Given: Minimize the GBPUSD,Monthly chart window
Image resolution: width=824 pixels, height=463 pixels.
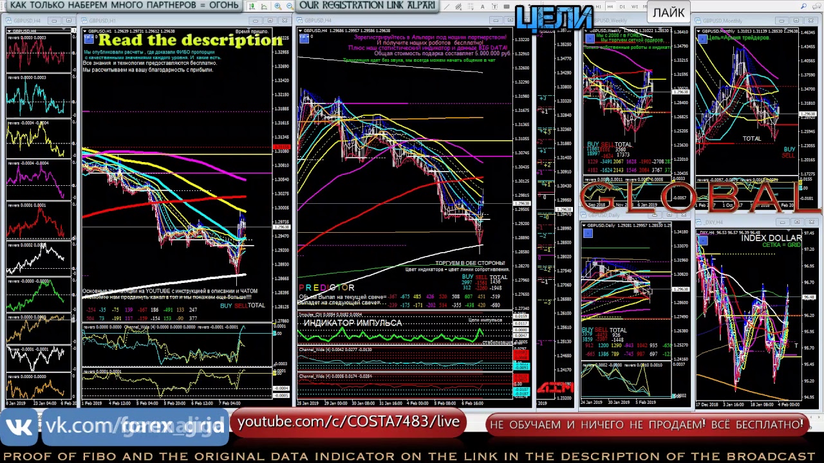Looking at the screenshot, I should coord(782,21).
